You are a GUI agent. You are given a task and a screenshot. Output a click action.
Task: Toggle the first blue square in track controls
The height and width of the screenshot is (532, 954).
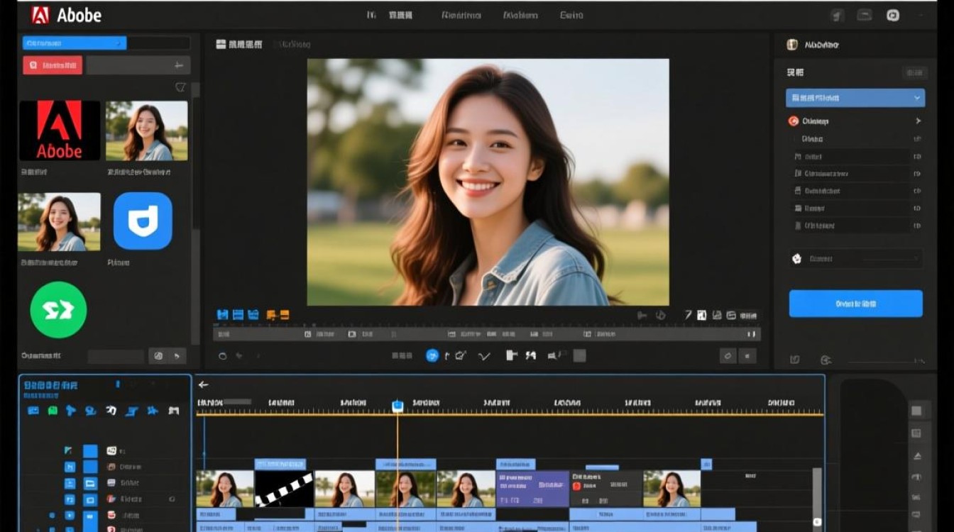(x=90, y=450)
